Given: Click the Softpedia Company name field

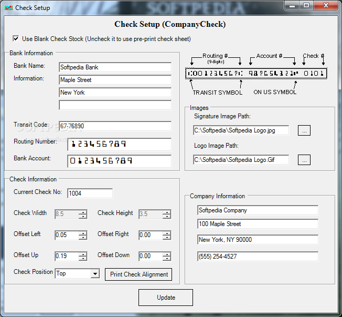Looking at the screenshot, I should click(x=258, y=210).
